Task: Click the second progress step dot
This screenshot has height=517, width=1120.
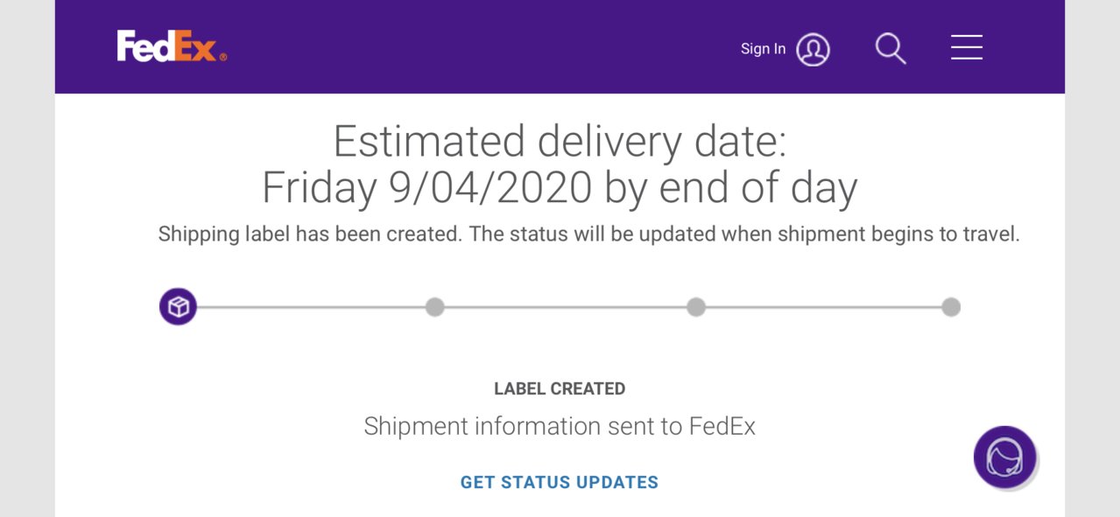Action: (434, 307)
